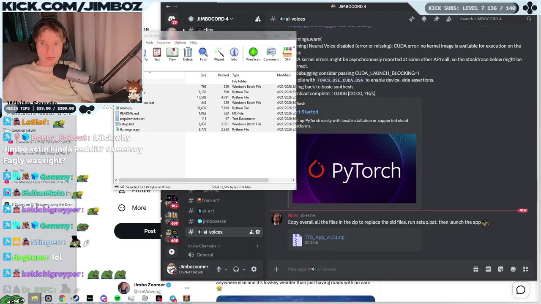Viewport: 541px width, 304px height.
Task: Click WinRAR horizontal scrollbar right arrow
Action: (x=293, y=180)
